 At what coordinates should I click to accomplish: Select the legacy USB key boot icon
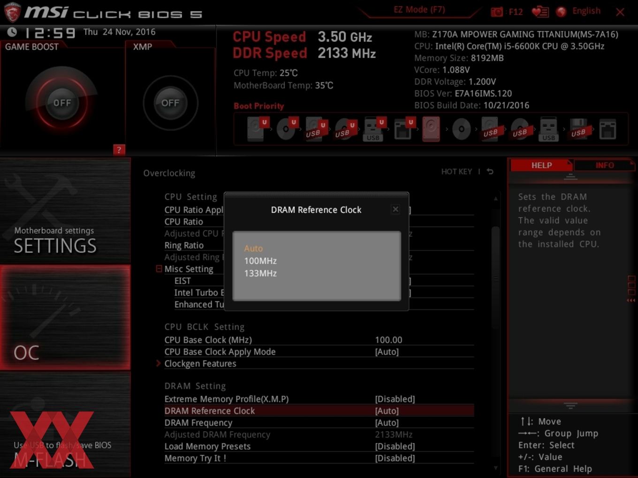click(x=548, y=129)
